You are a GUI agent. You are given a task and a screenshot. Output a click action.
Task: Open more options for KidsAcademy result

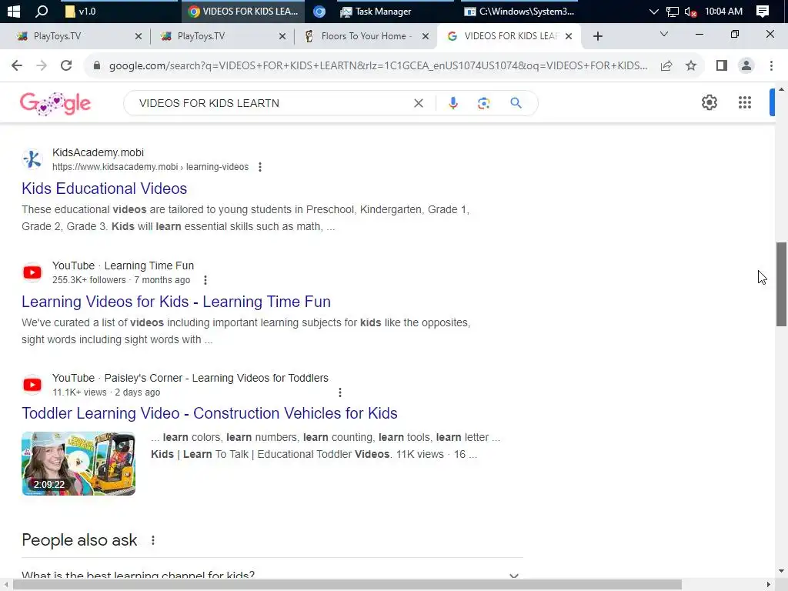260,167
